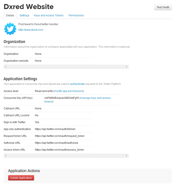
Task: Click the Application Settings heading
Action: tap(20, 79)
